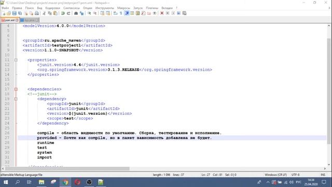Click the Zoom In toolbar icon
This screenshot has width=332, height=187.
coord(89,14)
